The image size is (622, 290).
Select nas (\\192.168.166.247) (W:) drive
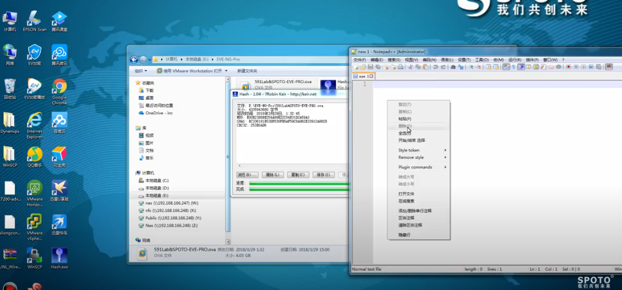click(x=168, y=203)
